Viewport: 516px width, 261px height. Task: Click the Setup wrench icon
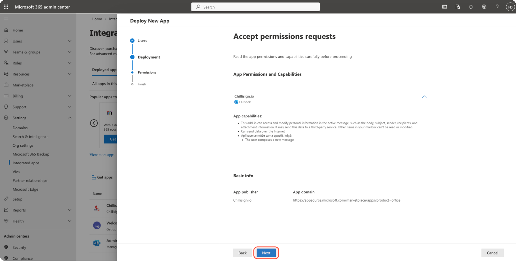(x=6, y=199)
